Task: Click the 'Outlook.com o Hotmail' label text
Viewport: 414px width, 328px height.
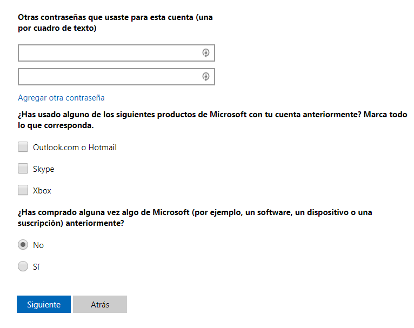Action: click(75, 147)
